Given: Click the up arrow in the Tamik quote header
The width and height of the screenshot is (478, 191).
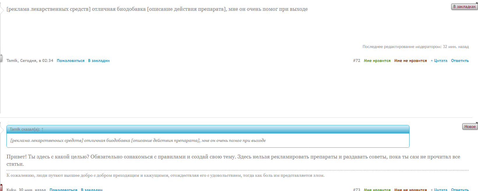Looking at the screenshot, I should (42, 129).
